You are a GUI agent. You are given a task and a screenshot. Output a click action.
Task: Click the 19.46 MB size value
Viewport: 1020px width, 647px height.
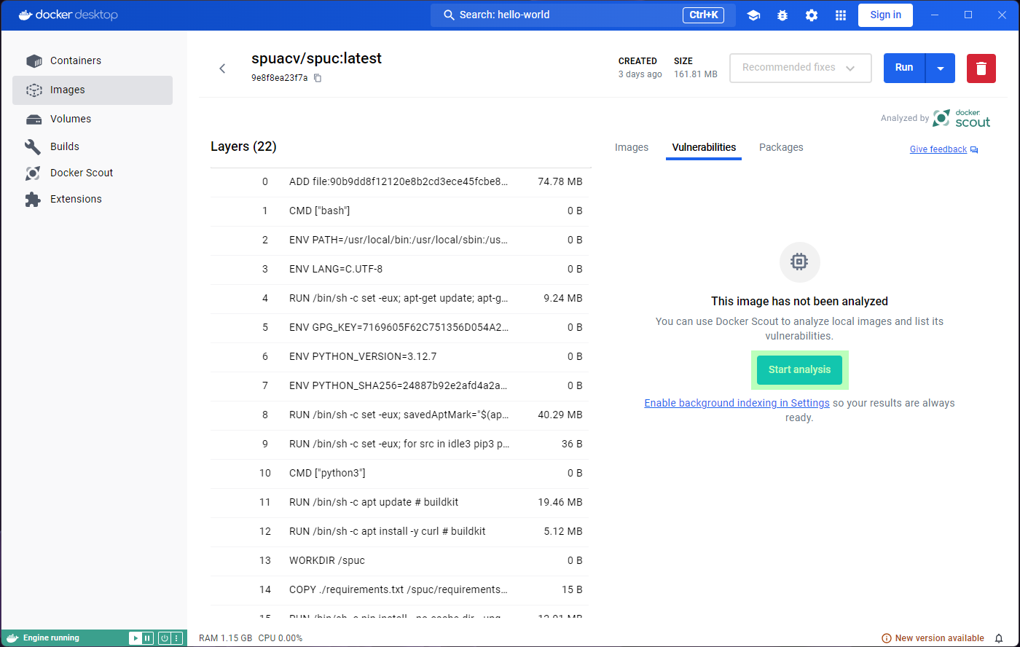pyautogui.click(x=560, y=502)
